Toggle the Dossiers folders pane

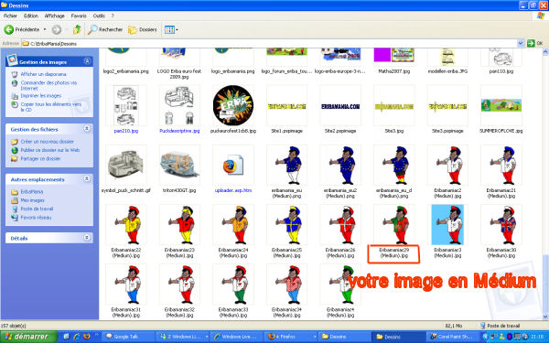point(143,30)
